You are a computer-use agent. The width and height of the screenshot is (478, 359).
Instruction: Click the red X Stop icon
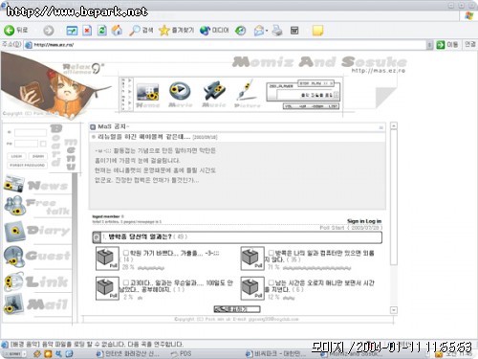(x=87, y=31)
